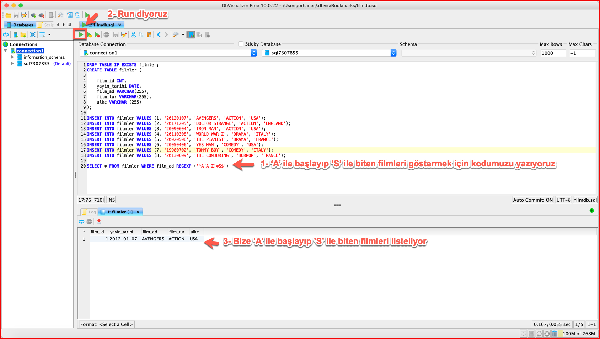Click the Create folder icon in Databases panel
Screen dimensions: 600x339
coord(23,35)
